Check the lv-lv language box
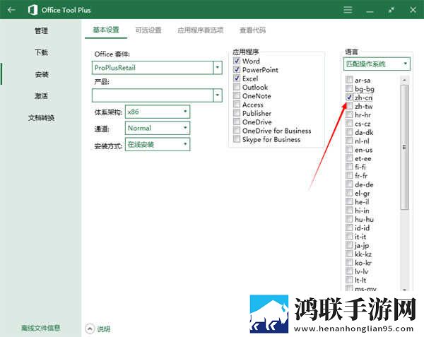 349,271
